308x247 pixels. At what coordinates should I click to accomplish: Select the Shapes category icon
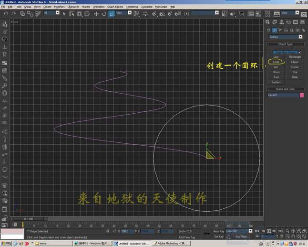[x=275, y=30]
